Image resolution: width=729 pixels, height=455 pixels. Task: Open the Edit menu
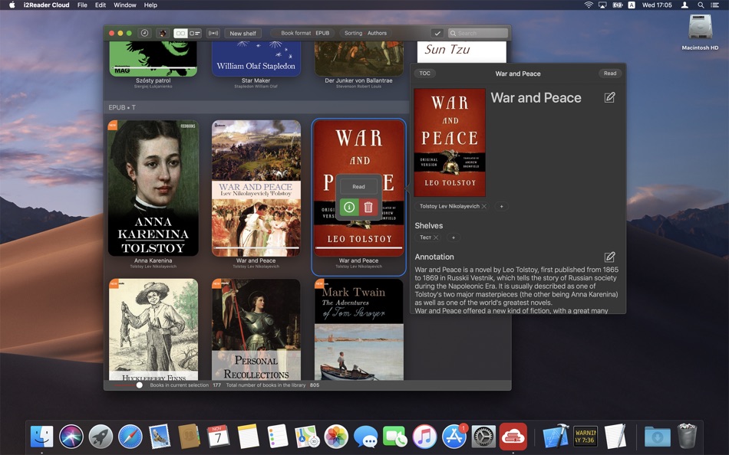[101, 5]
